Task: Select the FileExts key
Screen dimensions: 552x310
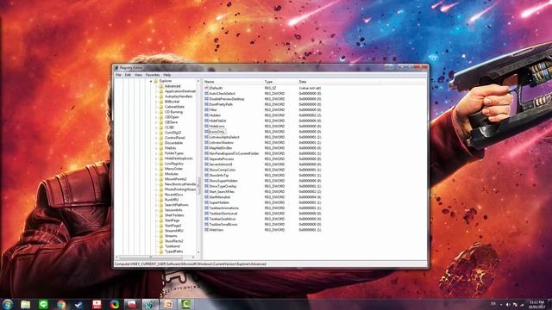Action: click(171, 148)
